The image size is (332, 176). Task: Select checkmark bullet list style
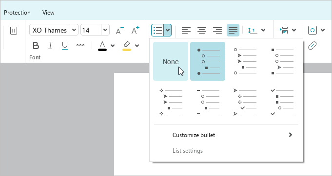tap(282, 102)
